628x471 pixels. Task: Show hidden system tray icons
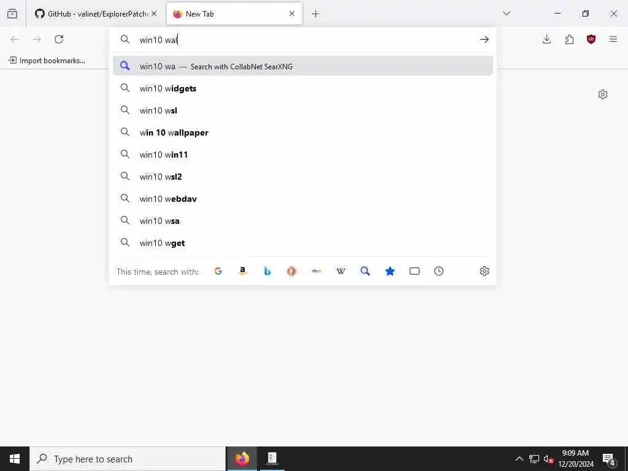519,459
